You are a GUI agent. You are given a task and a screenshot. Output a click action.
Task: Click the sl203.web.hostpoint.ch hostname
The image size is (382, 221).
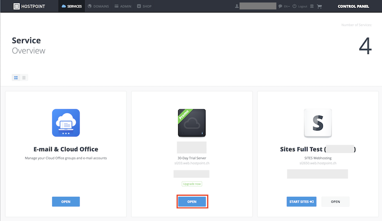[x=192, y=163]
